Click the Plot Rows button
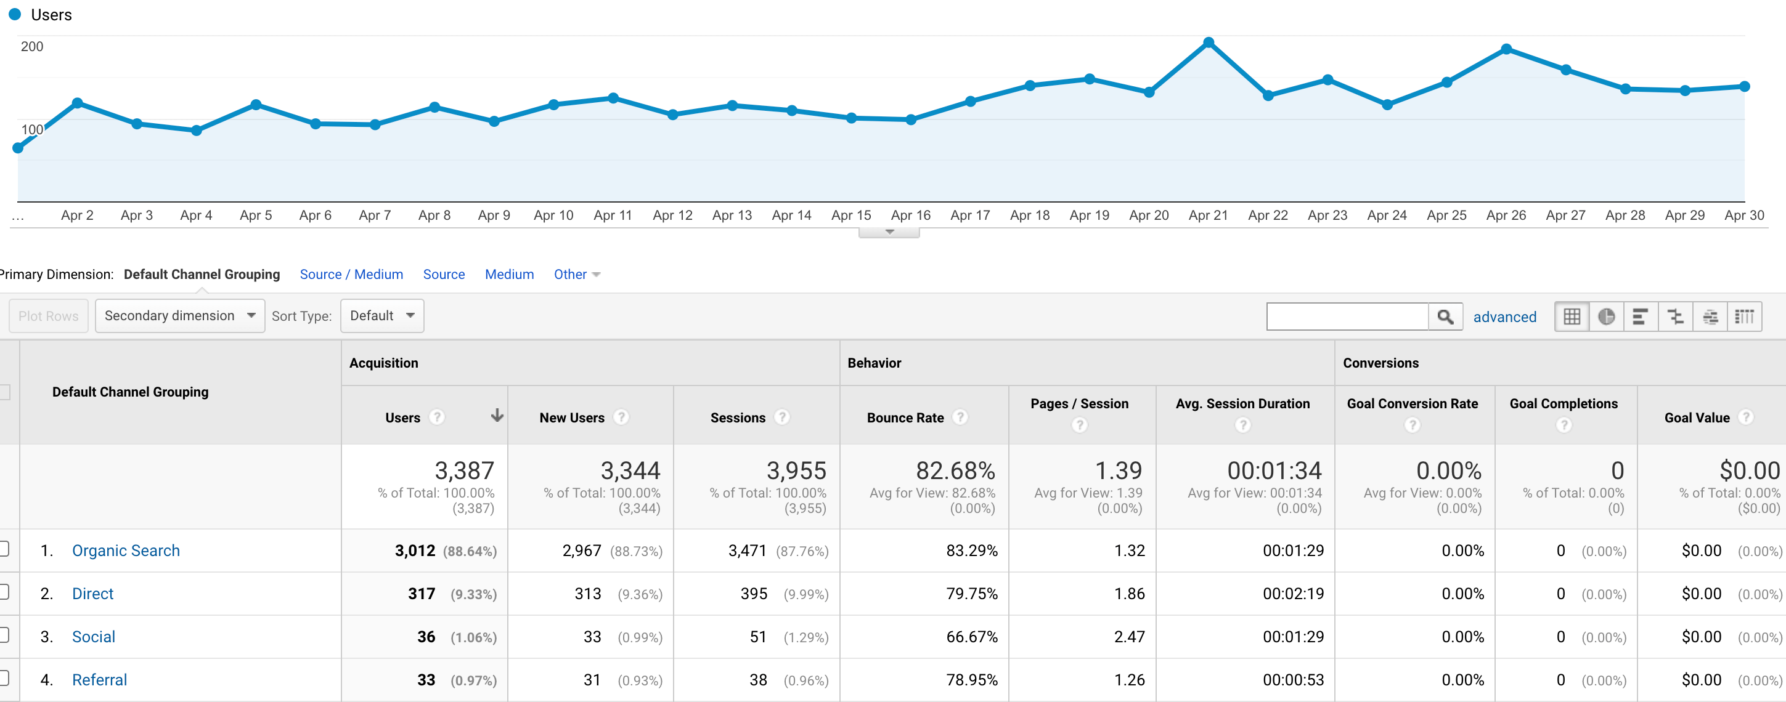The width and height of the screenshot is (1786, 702). coord(49,316)
